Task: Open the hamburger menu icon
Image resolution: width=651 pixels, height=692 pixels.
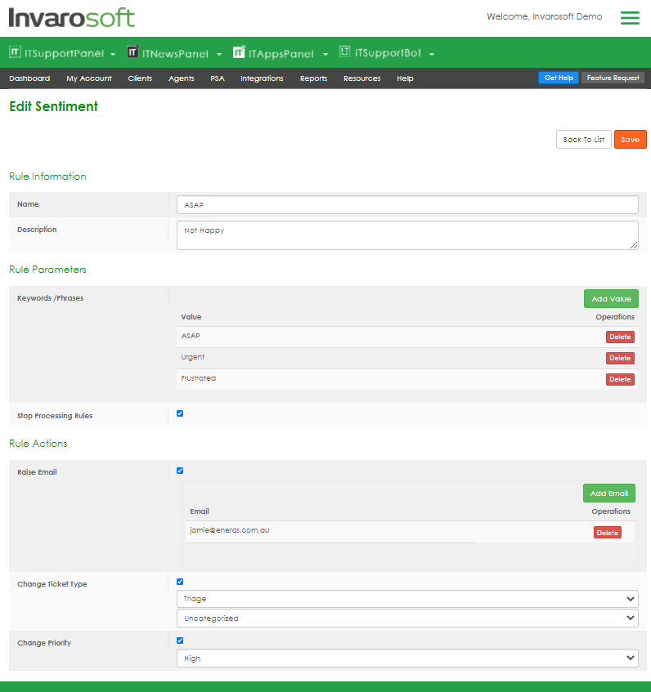Action: 630,17
